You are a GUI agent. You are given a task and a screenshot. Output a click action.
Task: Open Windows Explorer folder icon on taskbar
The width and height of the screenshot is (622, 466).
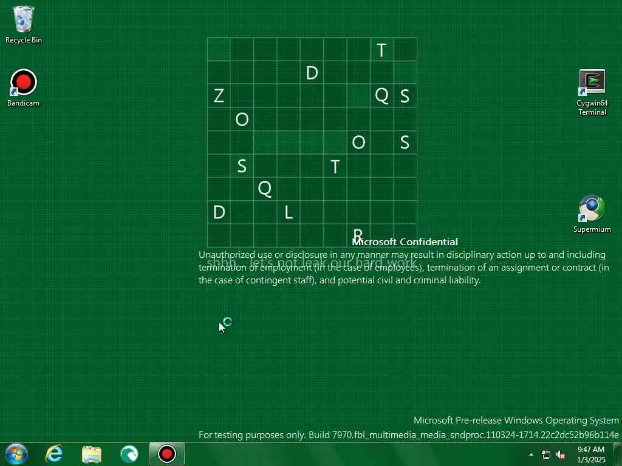tap(92, 454)
